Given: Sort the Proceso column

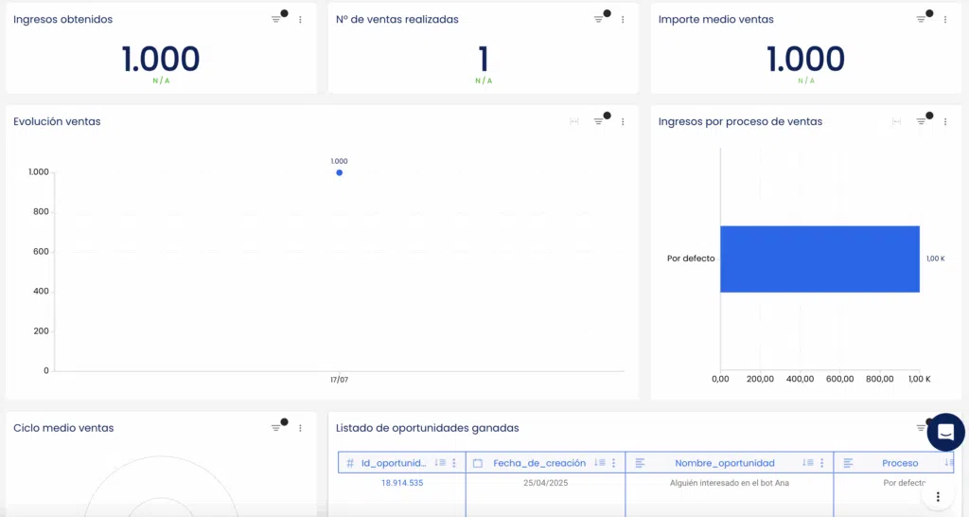Looking at the screenshot, I should [x=949, y=463].
